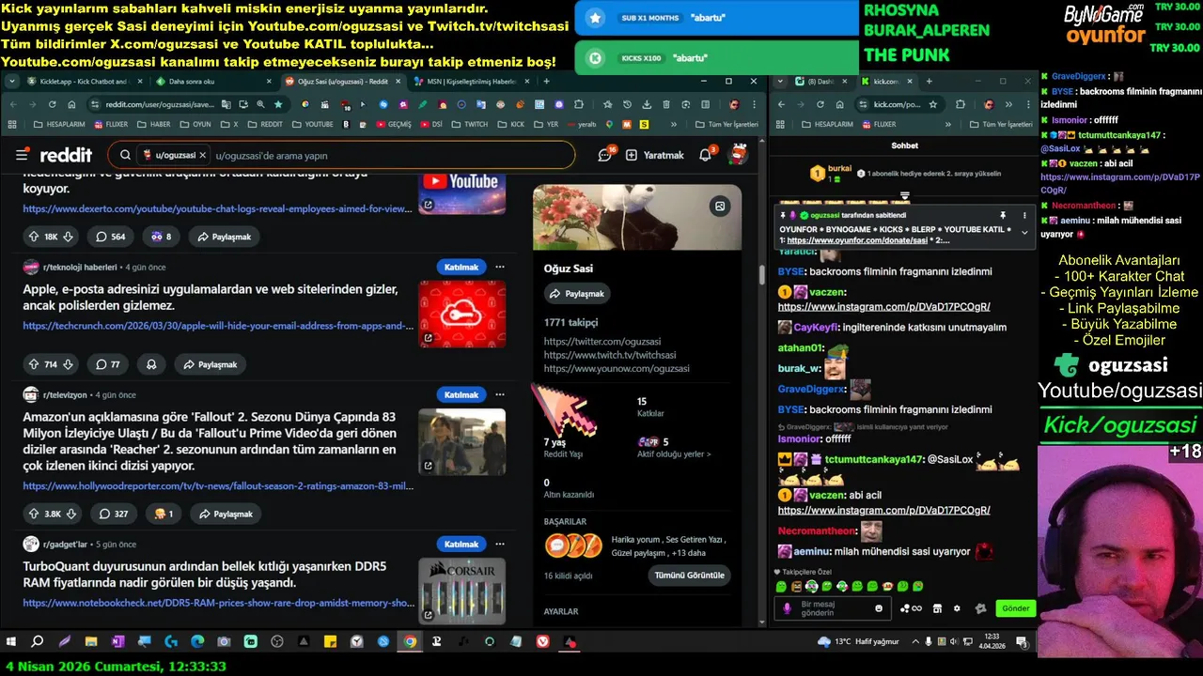Click the Yaratmak create post button
Viewport: 1203px width, 676px height.
654,155
